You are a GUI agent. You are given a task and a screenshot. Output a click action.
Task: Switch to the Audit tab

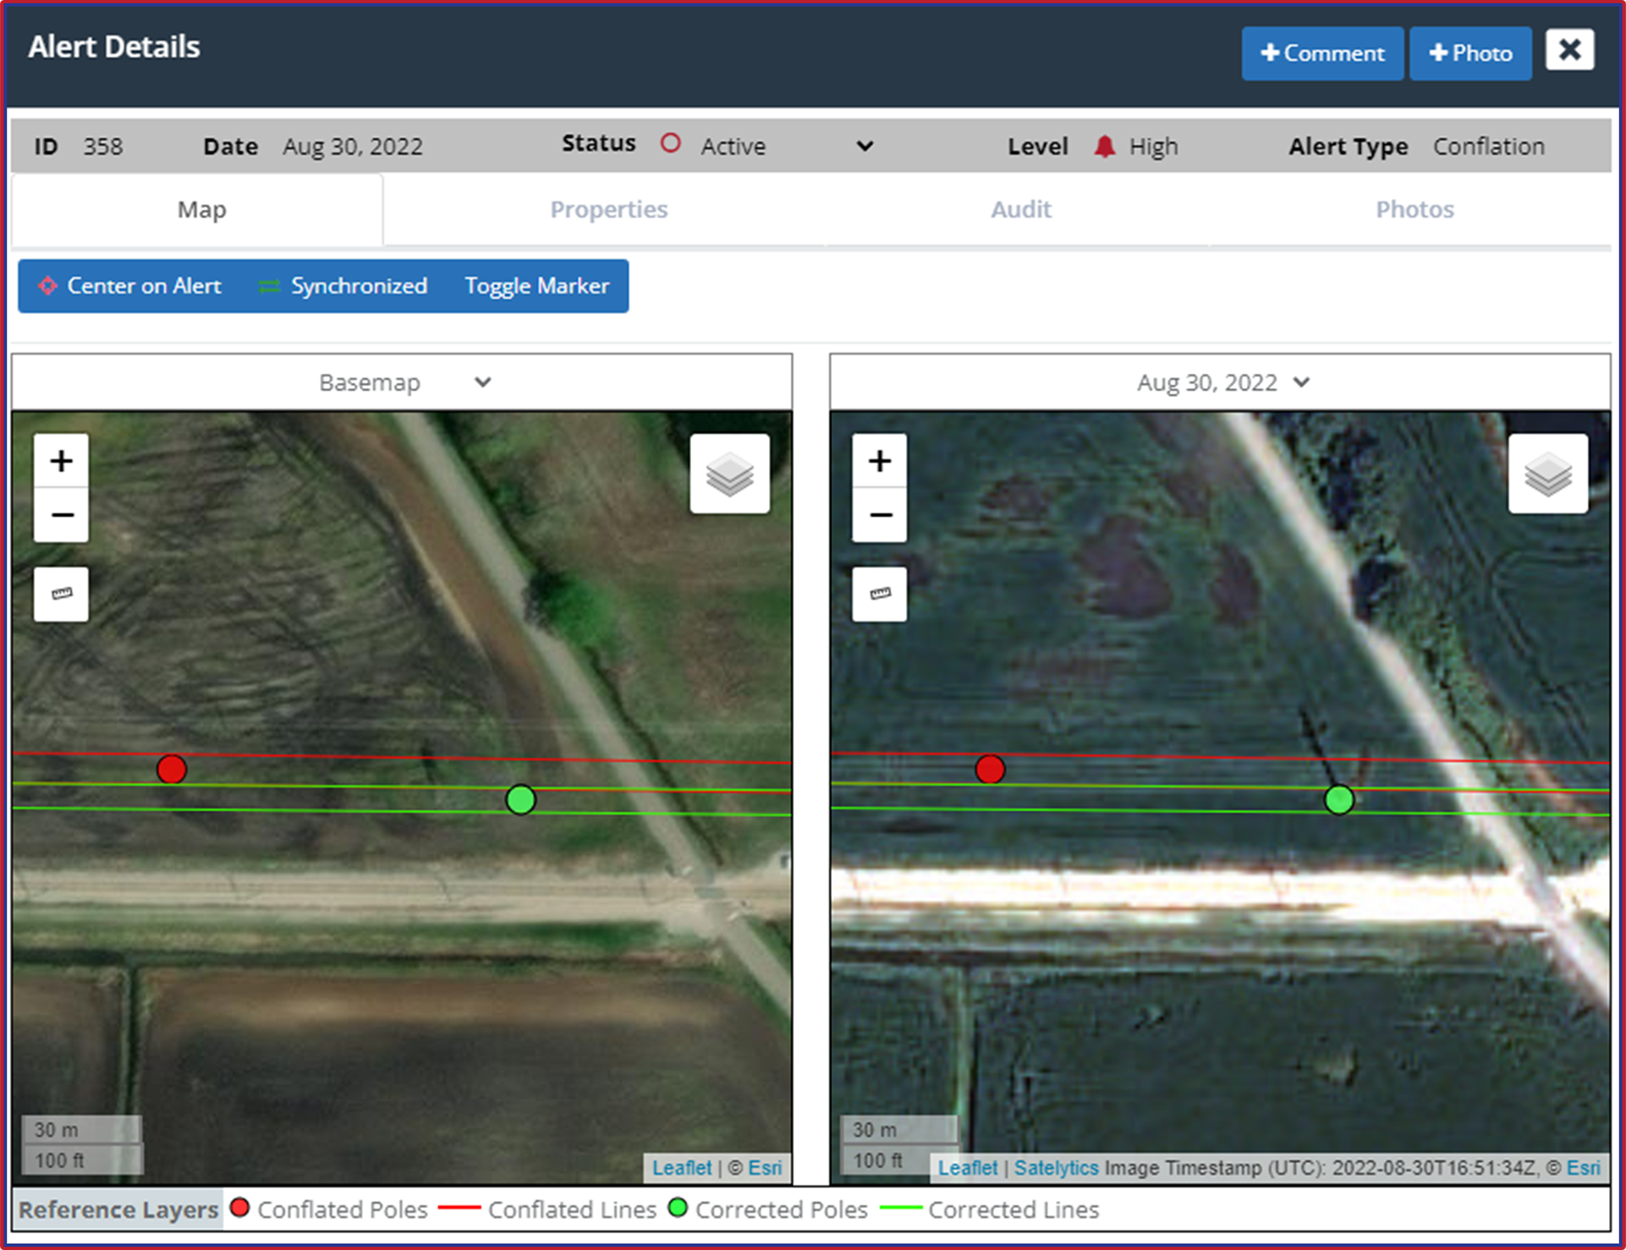(x=1020, y=209)
